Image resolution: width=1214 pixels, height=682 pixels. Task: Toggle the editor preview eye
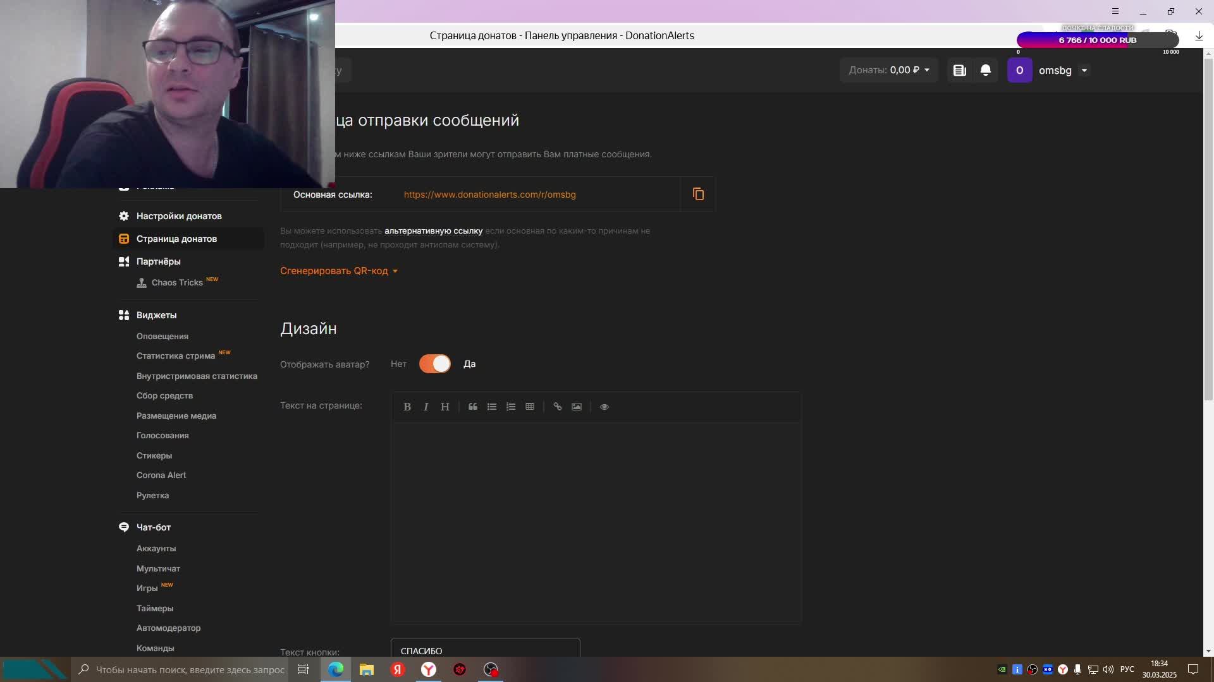coord(604,407)
